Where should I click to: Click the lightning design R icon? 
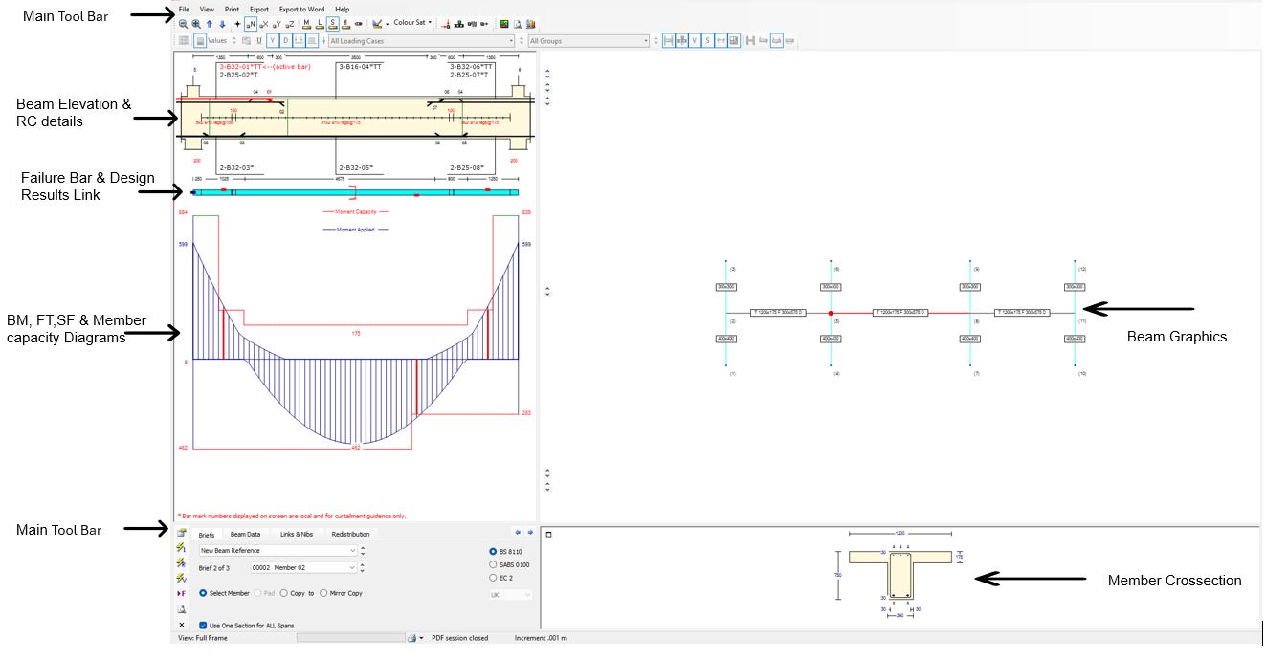(182, 562)
